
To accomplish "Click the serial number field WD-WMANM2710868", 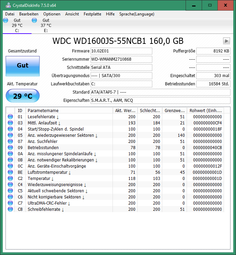I will pyautogui.click(x=121, y=59).
